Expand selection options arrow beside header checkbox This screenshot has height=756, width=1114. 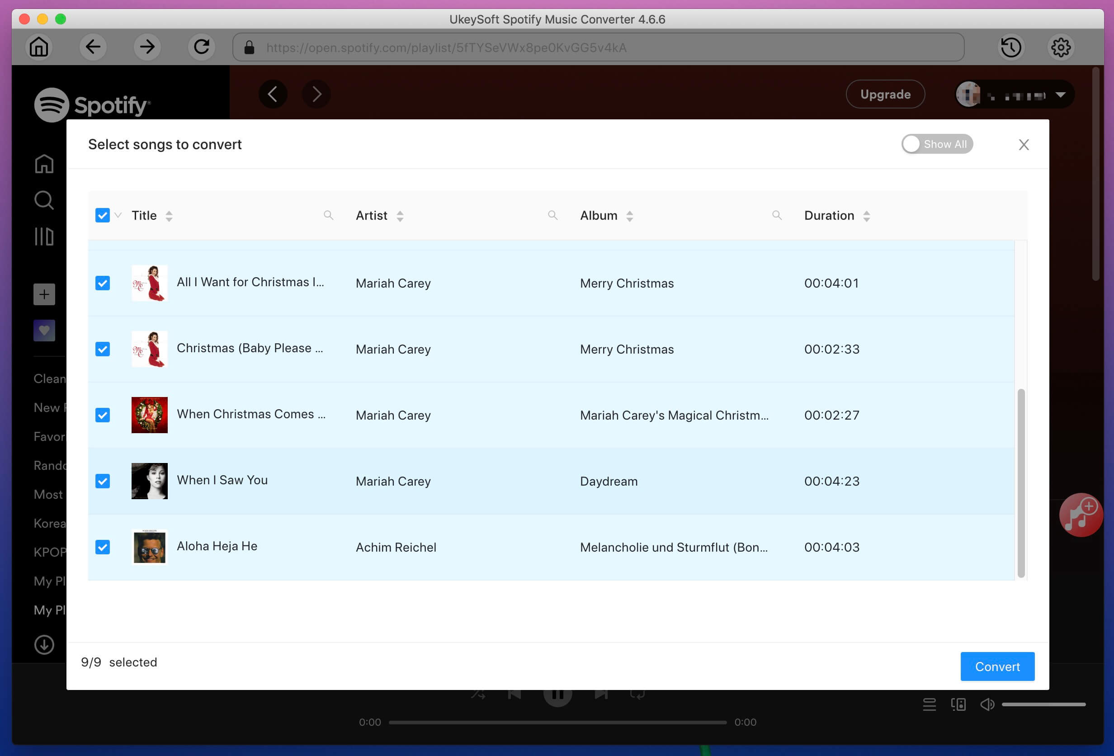click(118, 215)
